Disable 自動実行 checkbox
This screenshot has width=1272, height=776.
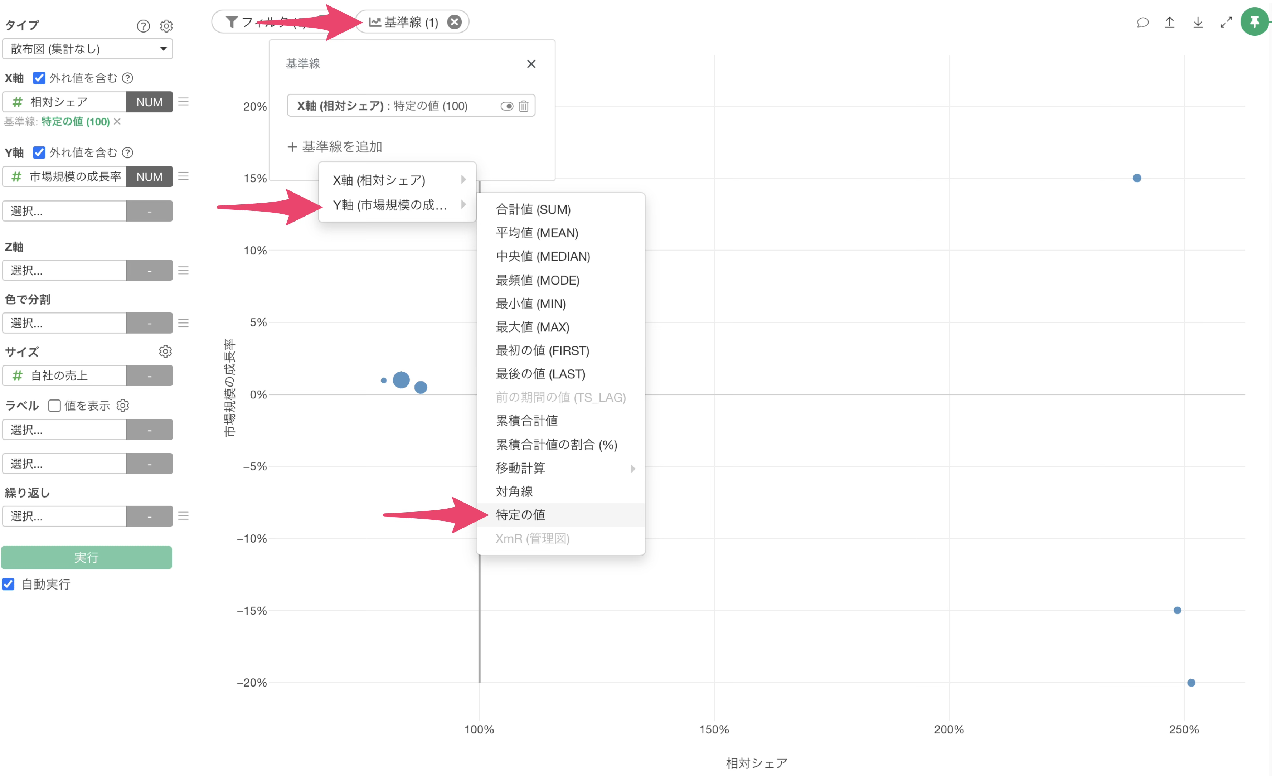(x=9, y=584)
